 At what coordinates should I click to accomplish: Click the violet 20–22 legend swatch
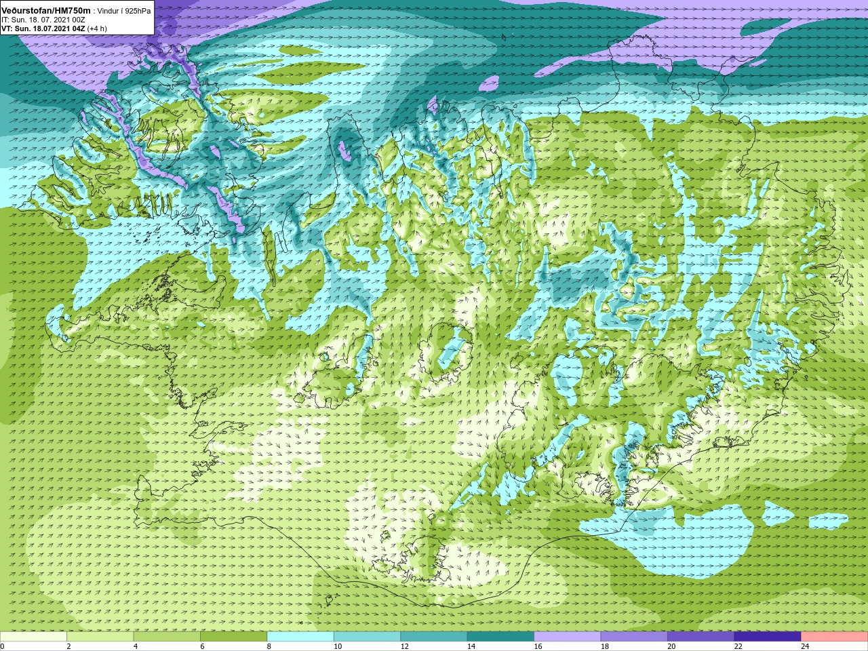(701, 637)
